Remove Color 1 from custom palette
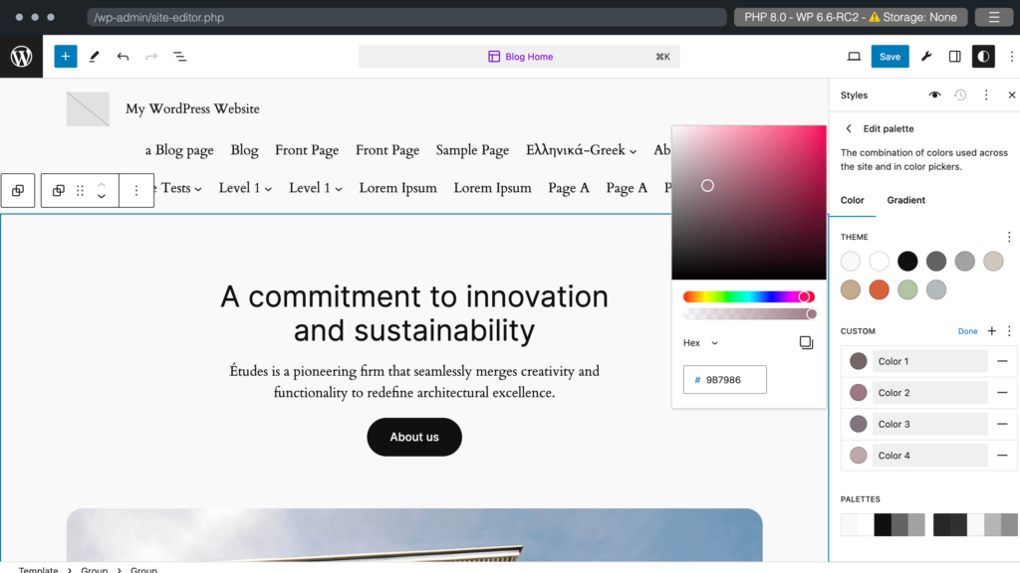1020x573 pixels. [1002, 361]
